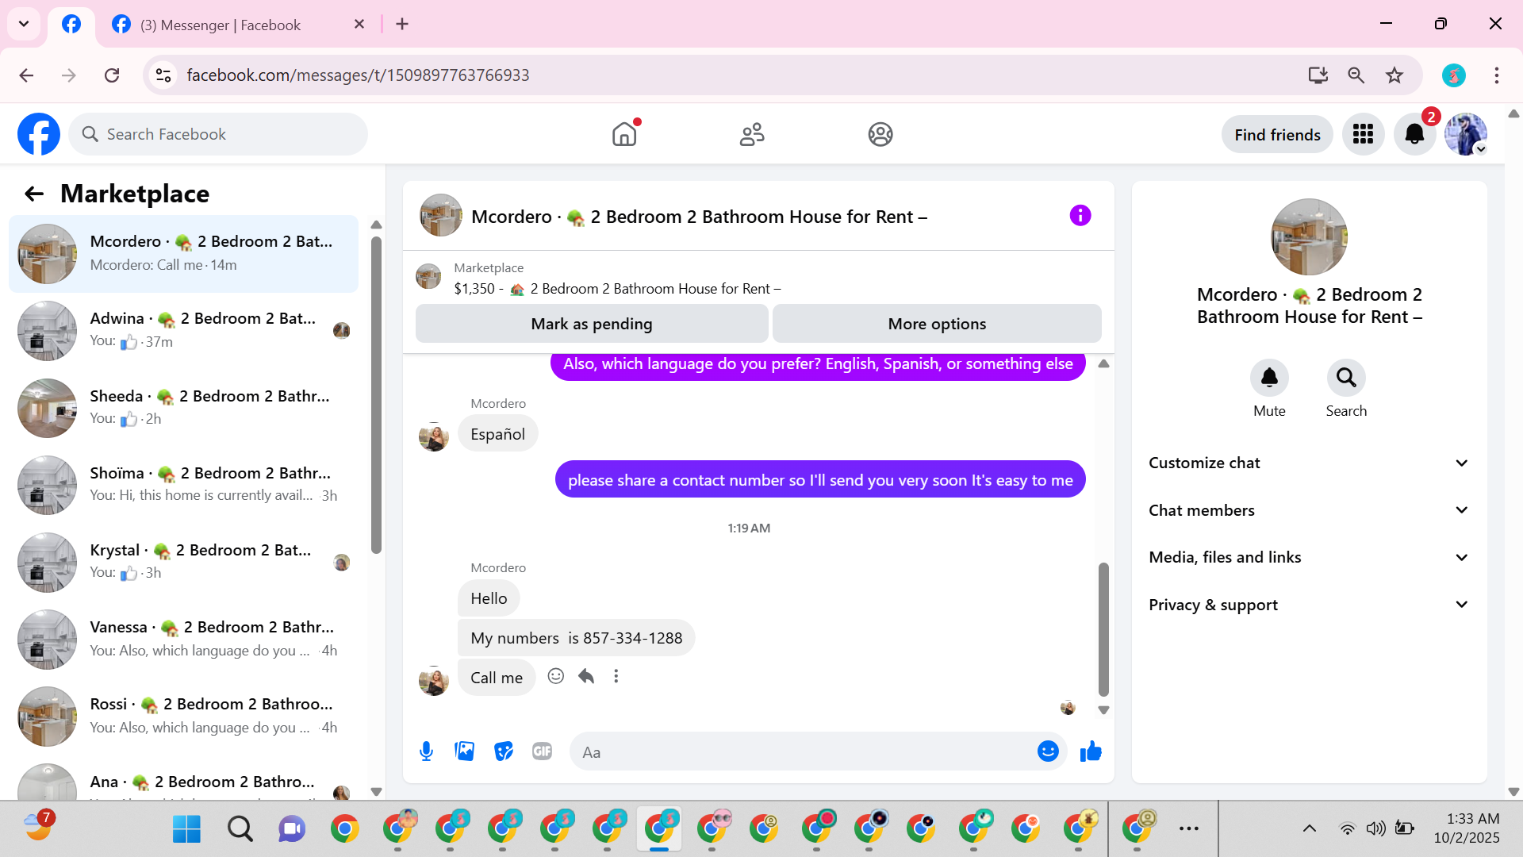Mute this conversation with bell icon

(1269, 378)
